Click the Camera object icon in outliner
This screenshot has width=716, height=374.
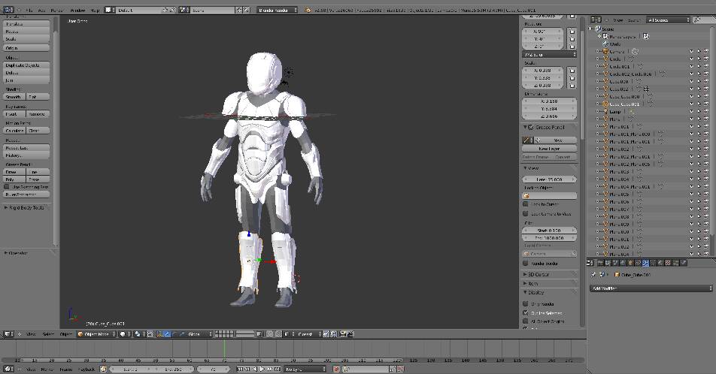[x=606, y=52]
